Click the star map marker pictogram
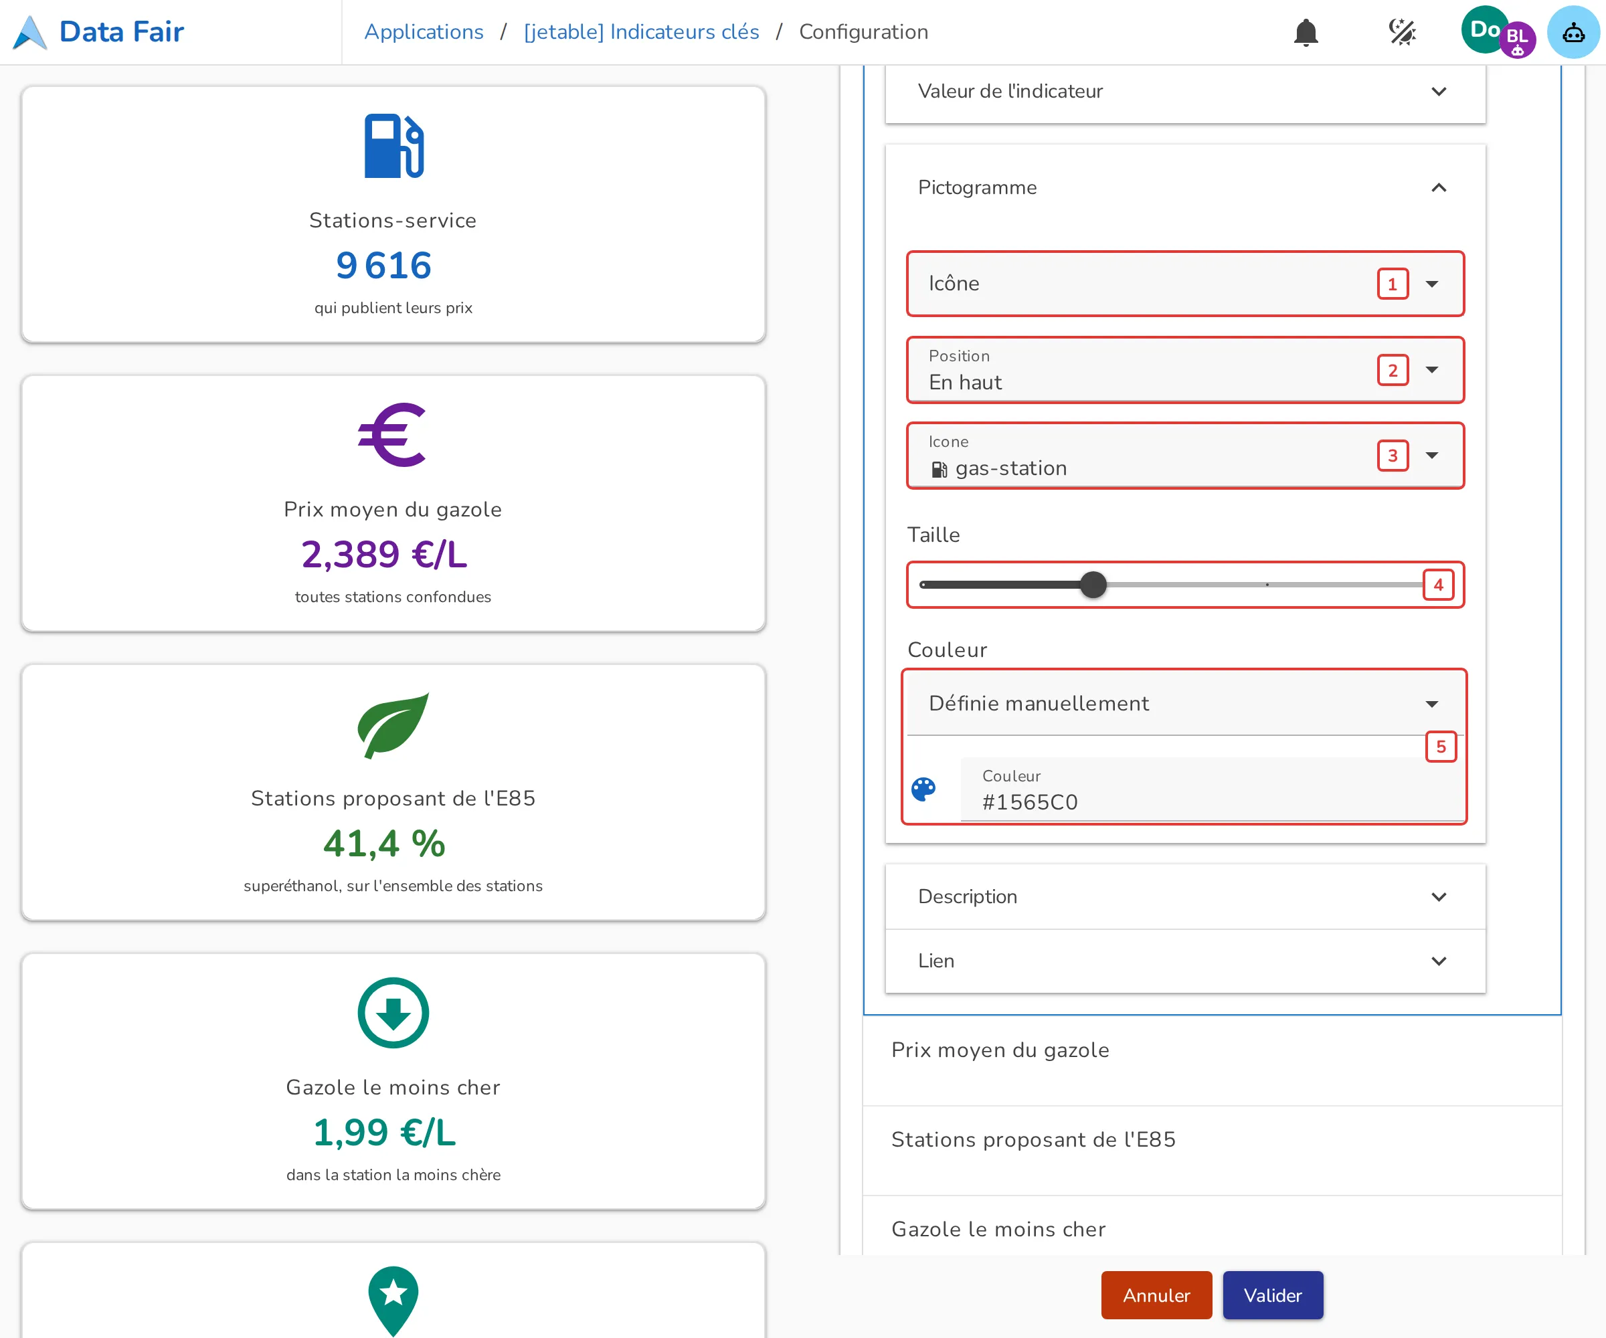The image size is (1606, 1338). click(x=393, y=1301)
